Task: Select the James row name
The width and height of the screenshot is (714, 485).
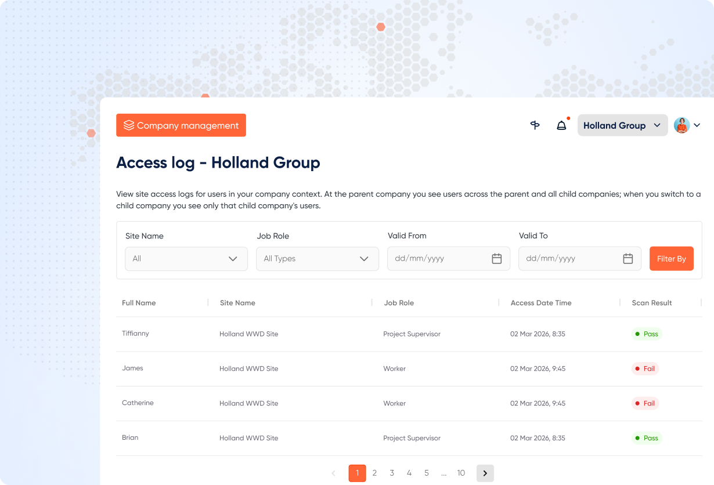Action: coord(132,368)
